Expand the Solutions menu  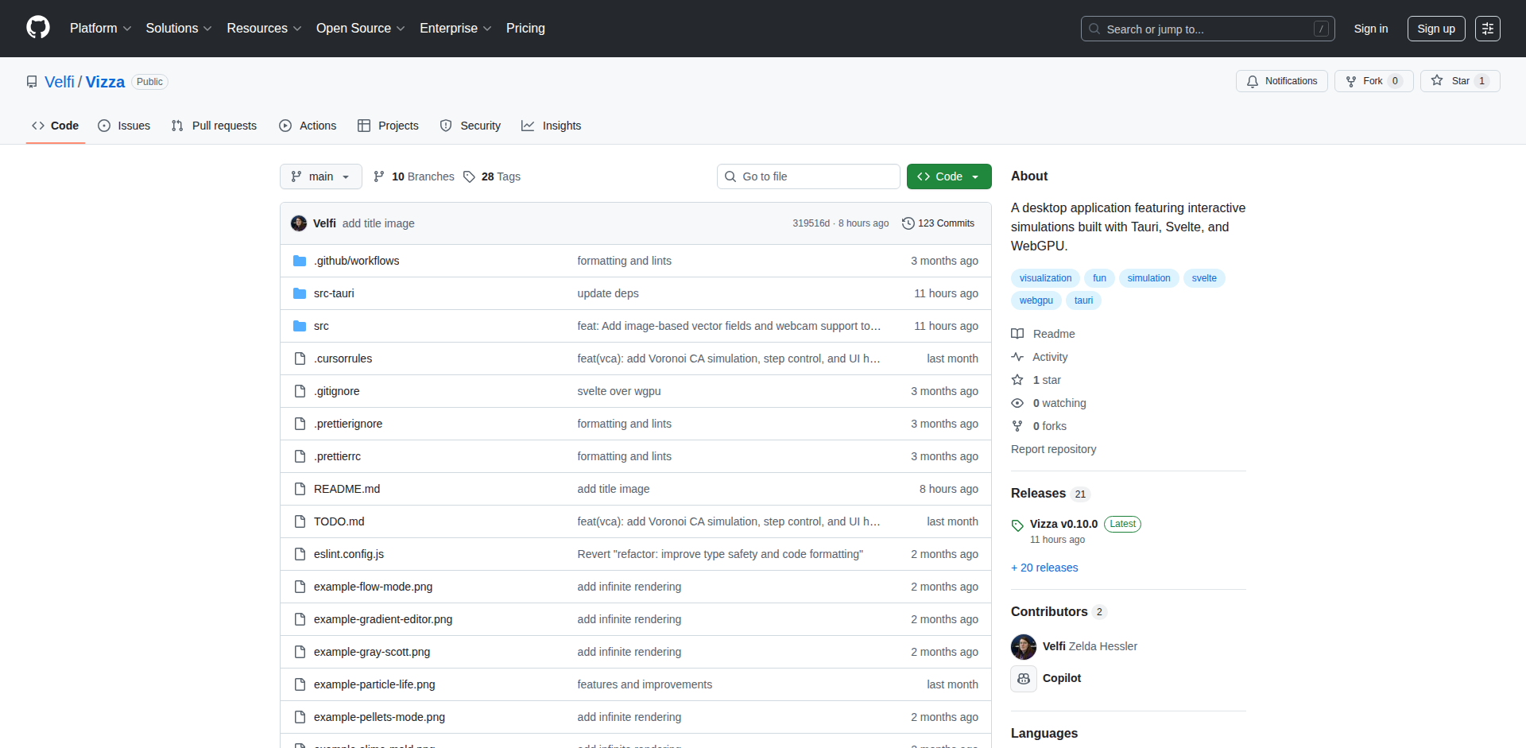pos(179,29)
